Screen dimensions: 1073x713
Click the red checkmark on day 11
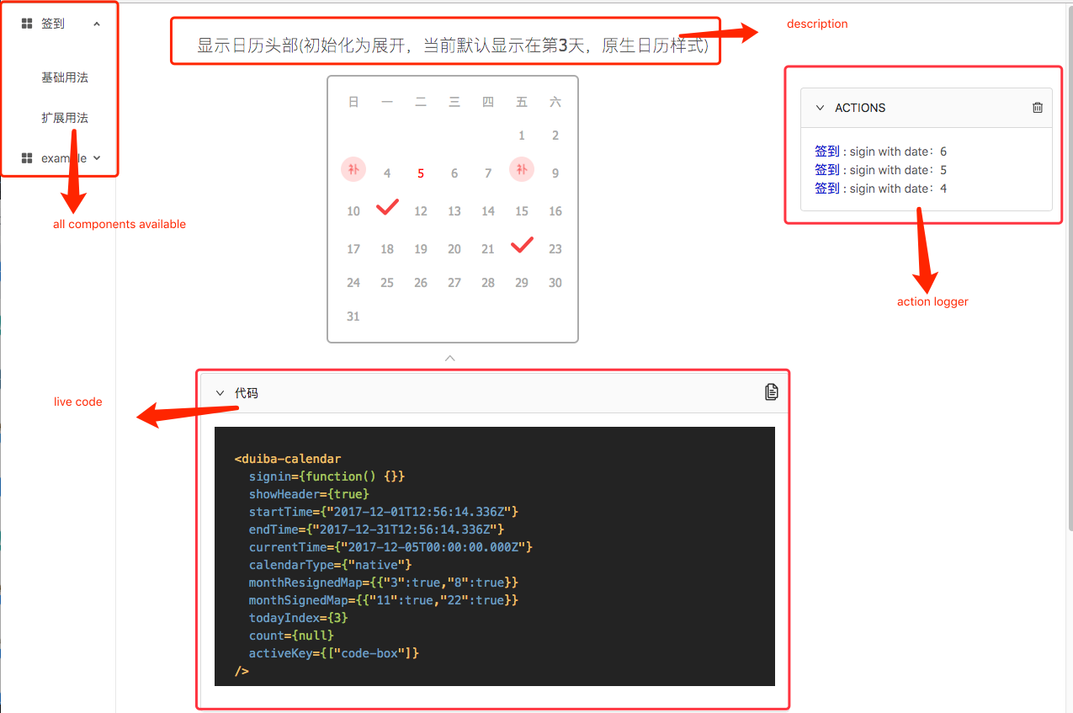387,207
